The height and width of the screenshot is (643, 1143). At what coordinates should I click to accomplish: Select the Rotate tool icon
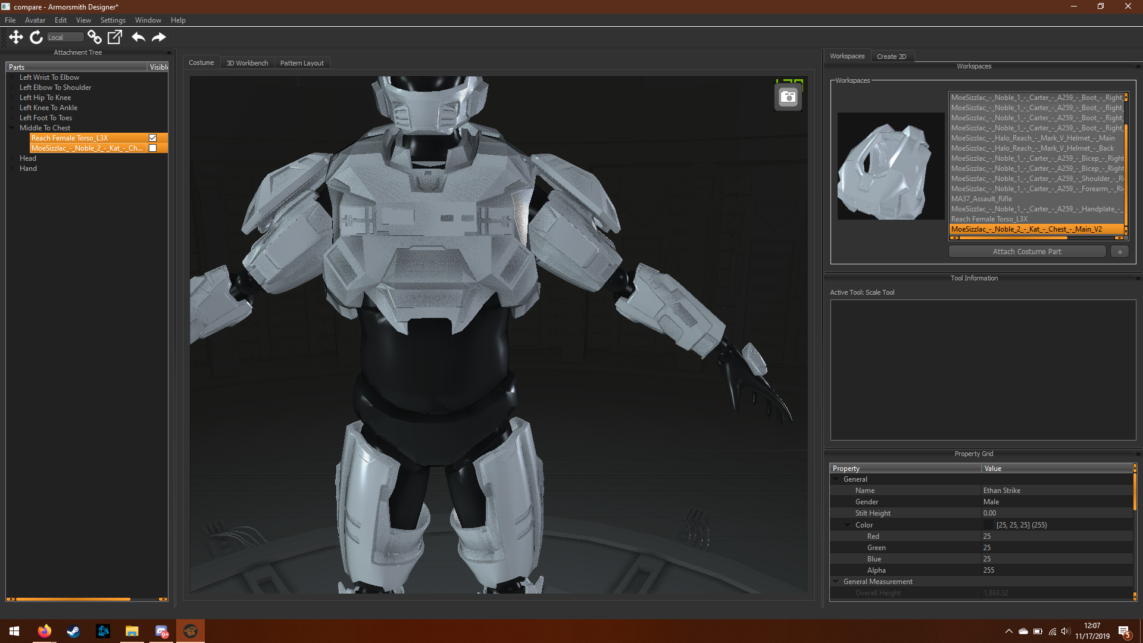(x=36, y=37)
